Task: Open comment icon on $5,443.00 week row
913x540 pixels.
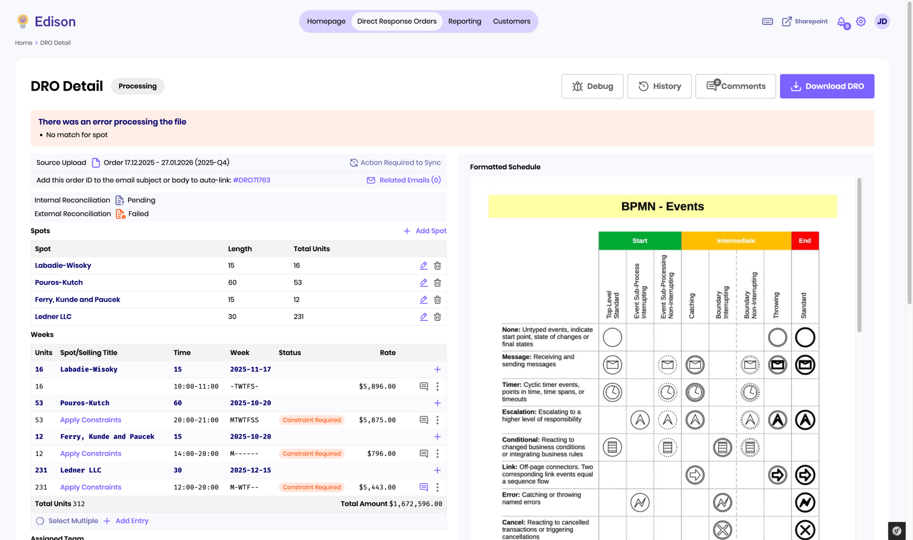Action: (423, 487)
